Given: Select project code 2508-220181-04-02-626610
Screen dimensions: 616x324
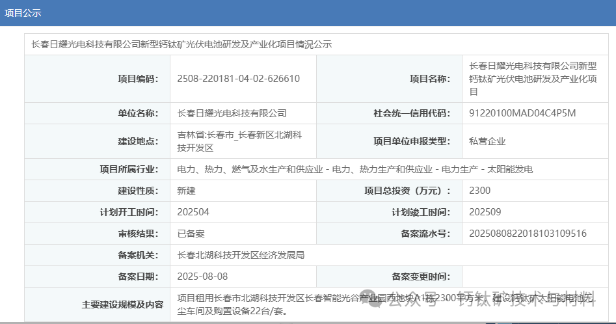Looking at the screenshot, I should pyautogui.click(x=238, y=79).
